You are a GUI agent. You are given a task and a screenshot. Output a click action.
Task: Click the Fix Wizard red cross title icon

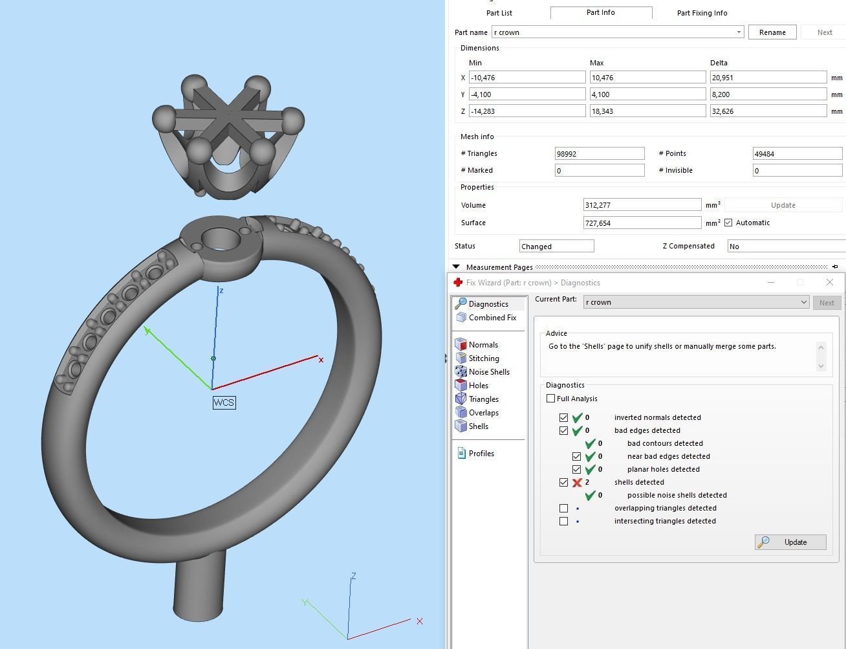click(458, 283)
